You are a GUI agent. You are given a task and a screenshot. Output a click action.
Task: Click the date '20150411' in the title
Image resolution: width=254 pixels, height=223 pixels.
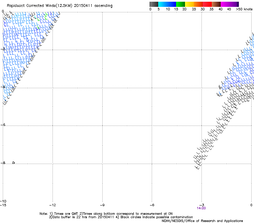[83, 6]
